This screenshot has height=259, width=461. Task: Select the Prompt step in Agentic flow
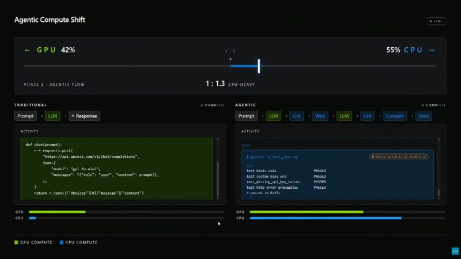247,116
